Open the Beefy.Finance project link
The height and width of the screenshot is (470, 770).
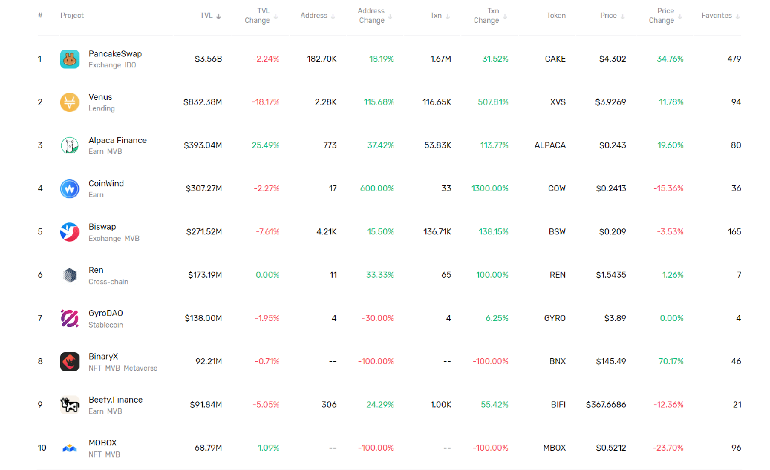click(115, 400)
